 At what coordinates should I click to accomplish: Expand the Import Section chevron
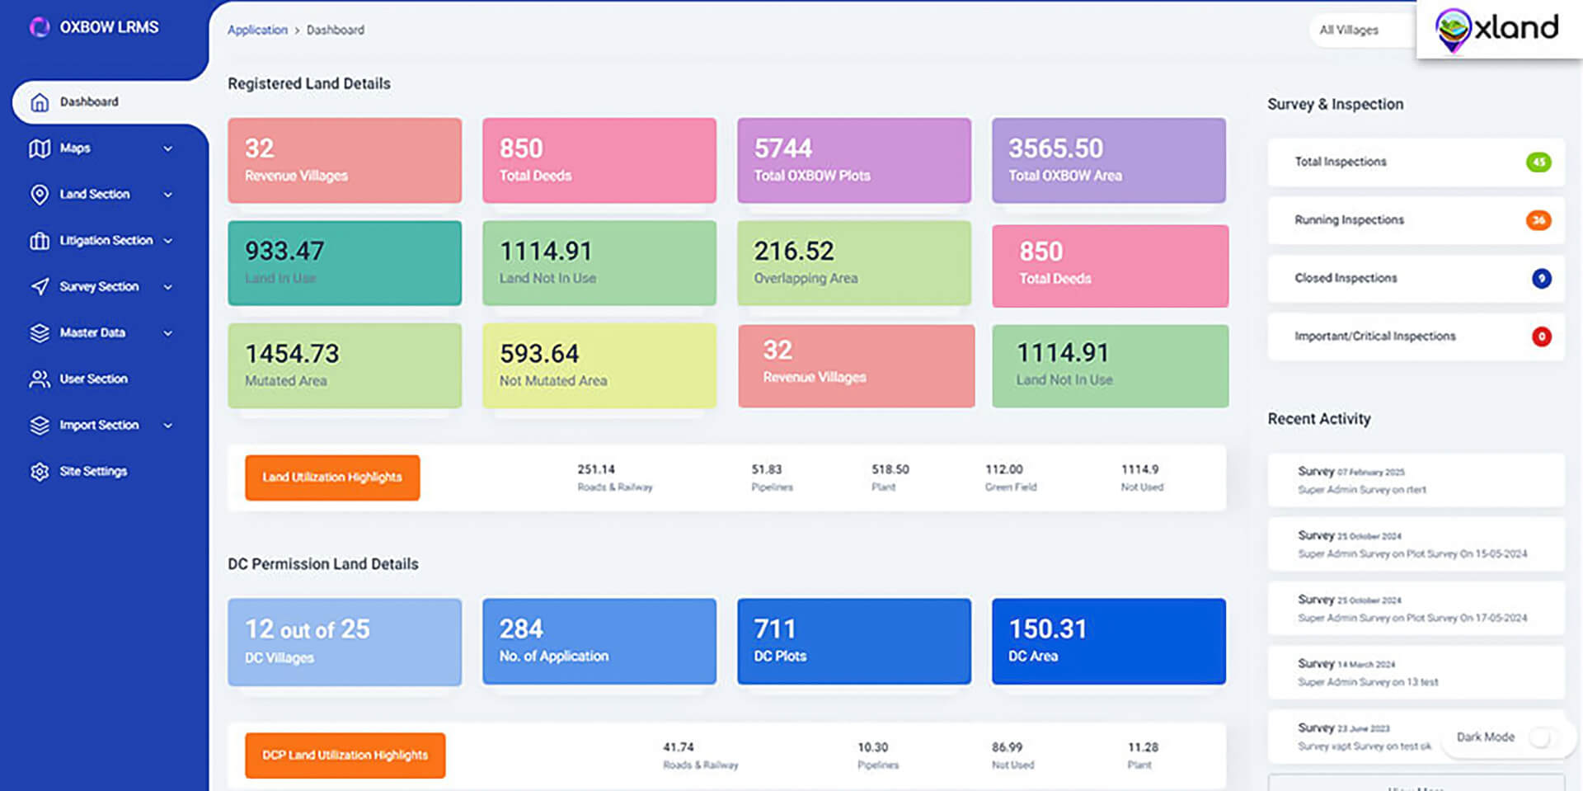[x=168, y=426]
